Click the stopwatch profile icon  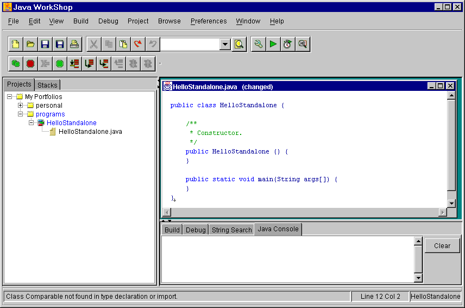click(287, 44)
